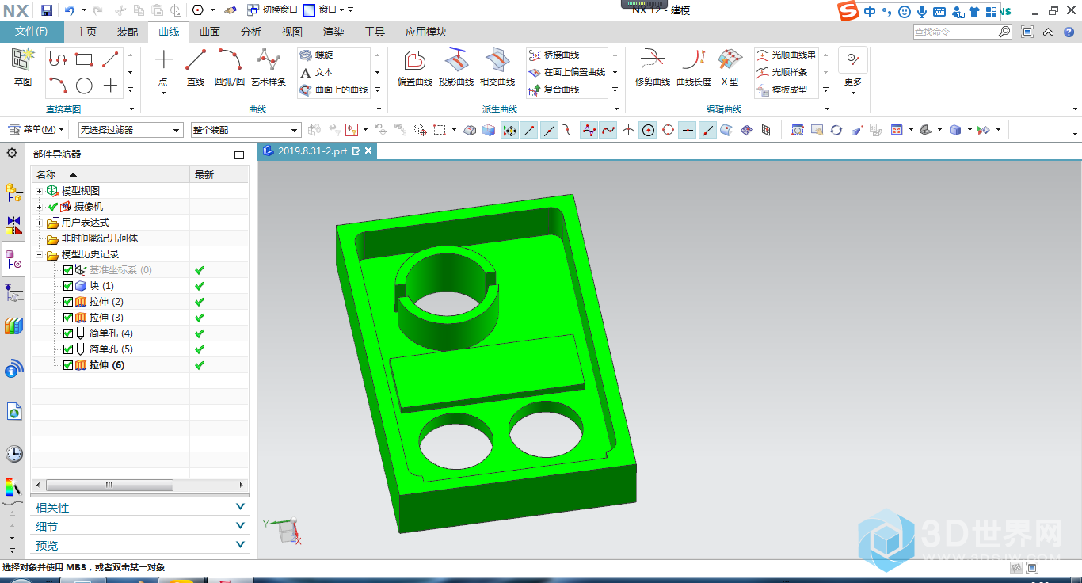Viewport: 1082px width, 583px height.
Task: Expand the 用户表达式 tree node
Action: coord(39,223)
